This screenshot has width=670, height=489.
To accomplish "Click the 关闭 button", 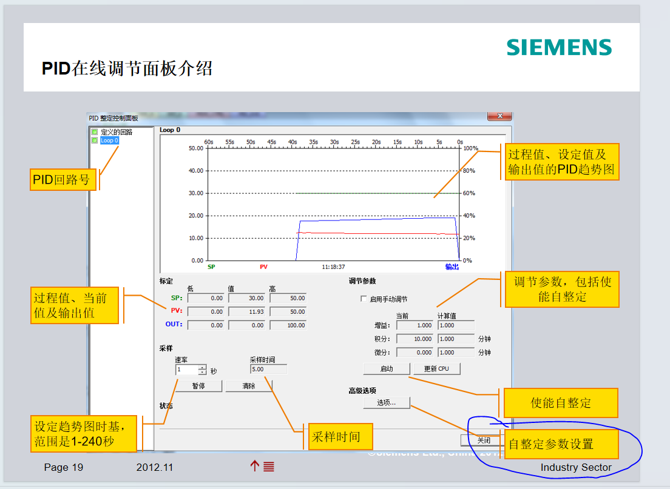I will tap(483, 441).
